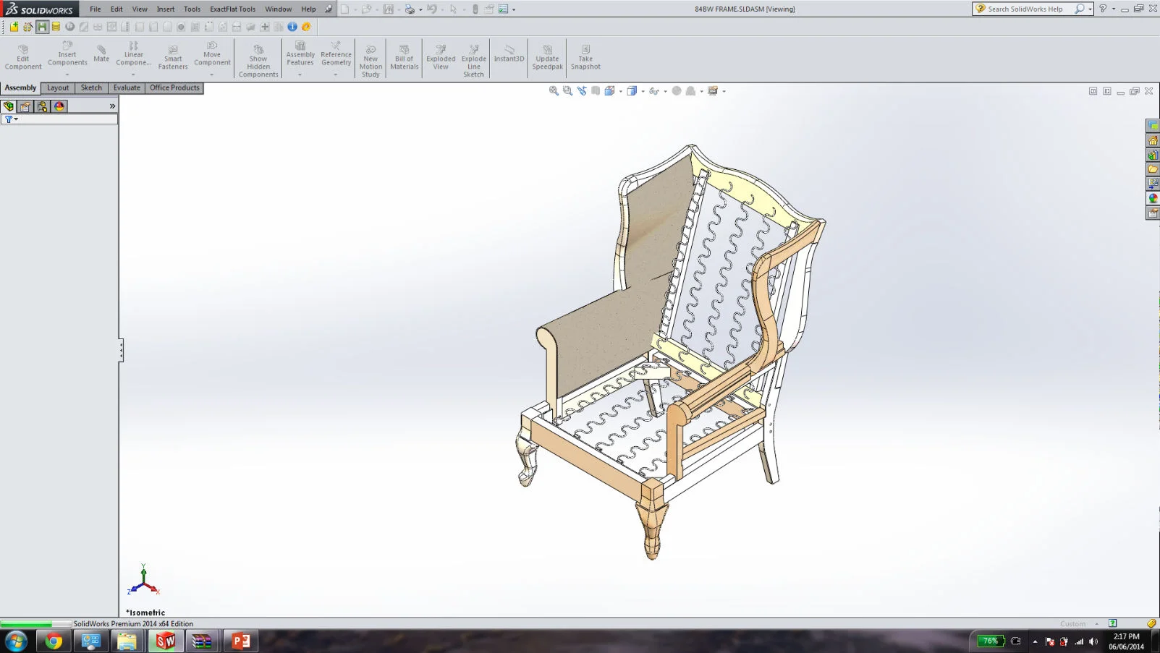Expand the Display Style dropdown

click(643, 90)
